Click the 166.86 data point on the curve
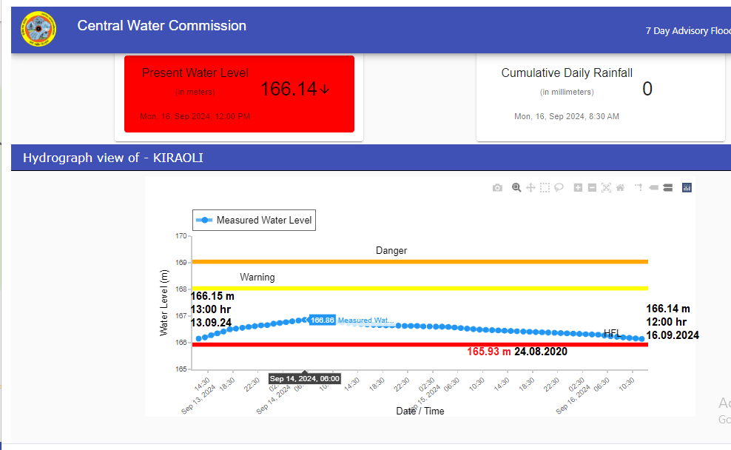This screenshot has height=450, width=731. [x=304, y=320]
